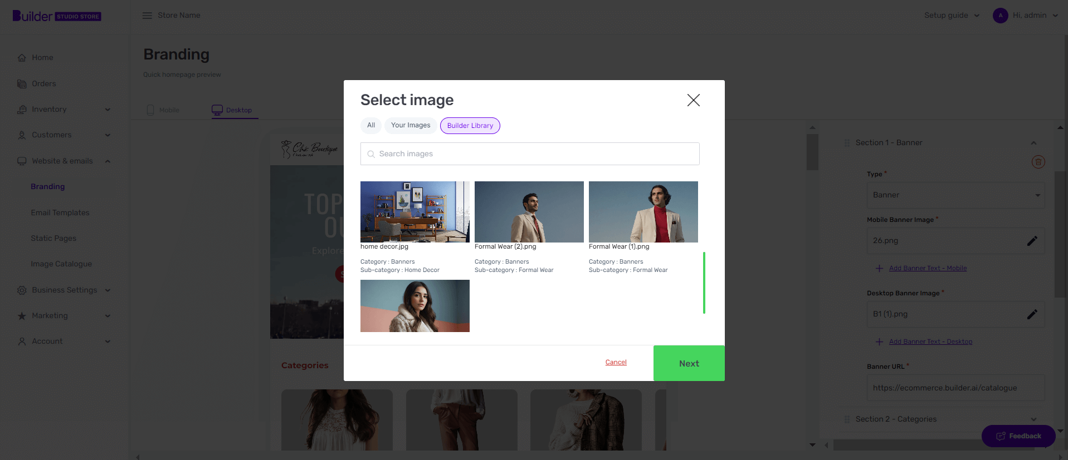
Task: Switch to the Mobile preview tab
Action: click(163, 110)
